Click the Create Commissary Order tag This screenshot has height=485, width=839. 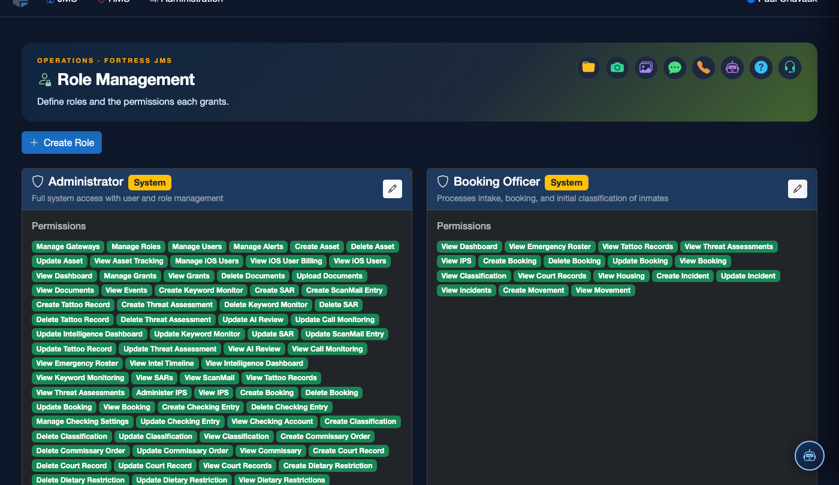326,436
